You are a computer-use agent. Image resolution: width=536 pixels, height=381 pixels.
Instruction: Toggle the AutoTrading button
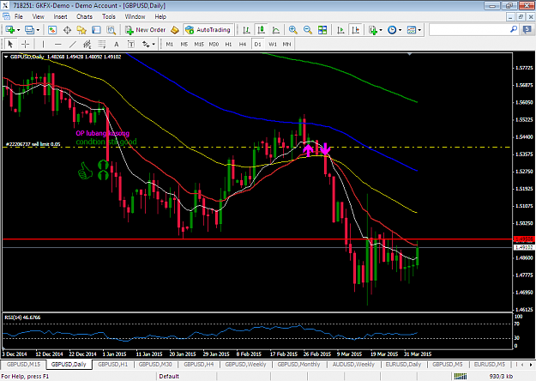click(x=208, y=30)
